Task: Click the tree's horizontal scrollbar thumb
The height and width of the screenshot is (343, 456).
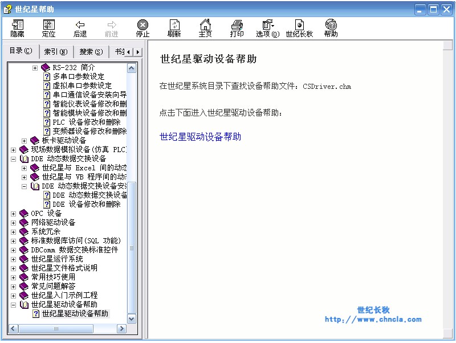Action: 56,329
